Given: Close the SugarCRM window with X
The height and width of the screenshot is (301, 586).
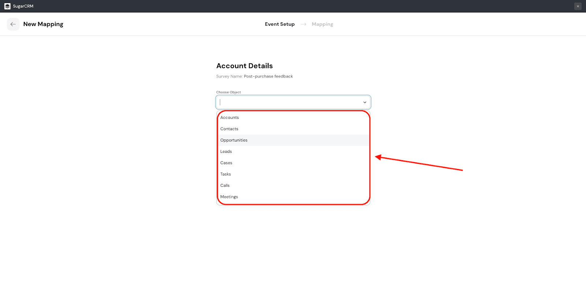Looking at the screenshot, I should point(578,6).
